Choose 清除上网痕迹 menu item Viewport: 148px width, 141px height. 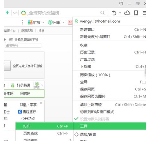(110, 105)
